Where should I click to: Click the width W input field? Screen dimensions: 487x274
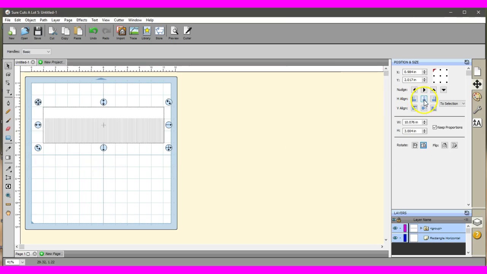coord(412,122)
